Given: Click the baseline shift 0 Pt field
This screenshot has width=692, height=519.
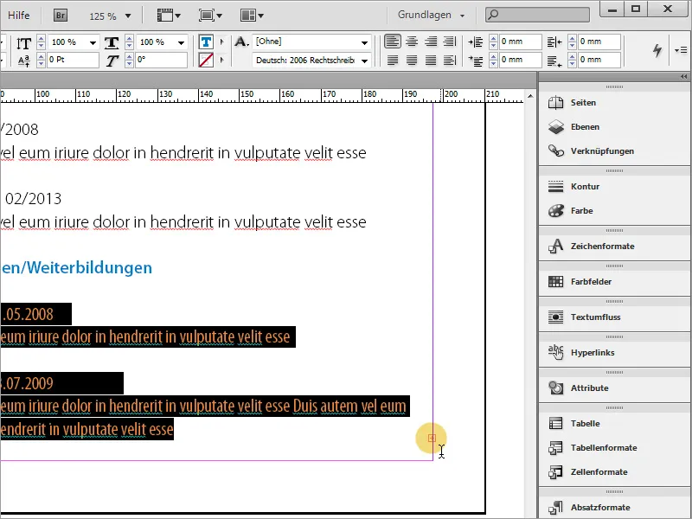Looking at the screenshot, I should pyautogui.click(x=73, y=60).
